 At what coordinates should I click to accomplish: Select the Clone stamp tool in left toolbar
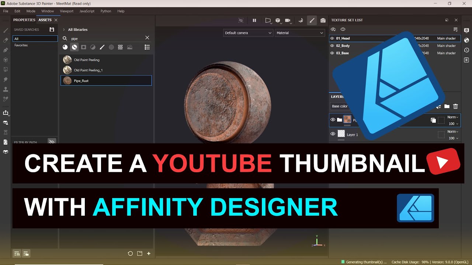tap(6, 89)
